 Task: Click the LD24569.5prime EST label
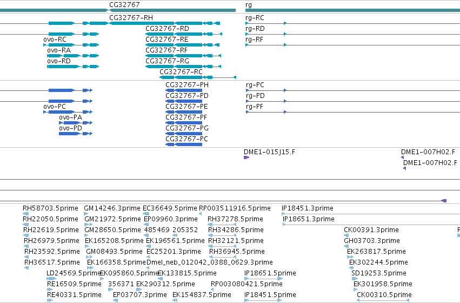(74, 273)
